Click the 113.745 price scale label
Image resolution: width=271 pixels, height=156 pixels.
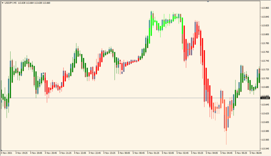point(265,61)
